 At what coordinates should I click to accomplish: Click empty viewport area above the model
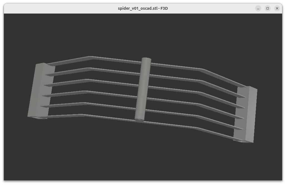(x=139, y=33)
